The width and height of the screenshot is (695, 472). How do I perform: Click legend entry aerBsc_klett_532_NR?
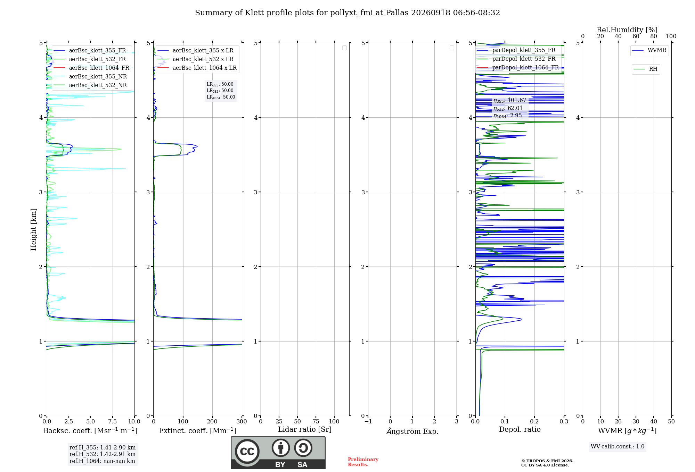[92, 85]
